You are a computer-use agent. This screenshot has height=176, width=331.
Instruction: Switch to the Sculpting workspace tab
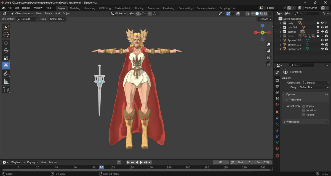(90, 8)
